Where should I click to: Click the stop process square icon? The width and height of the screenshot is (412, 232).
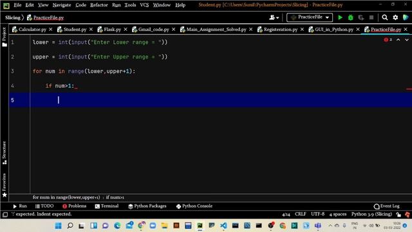[371, 17]
